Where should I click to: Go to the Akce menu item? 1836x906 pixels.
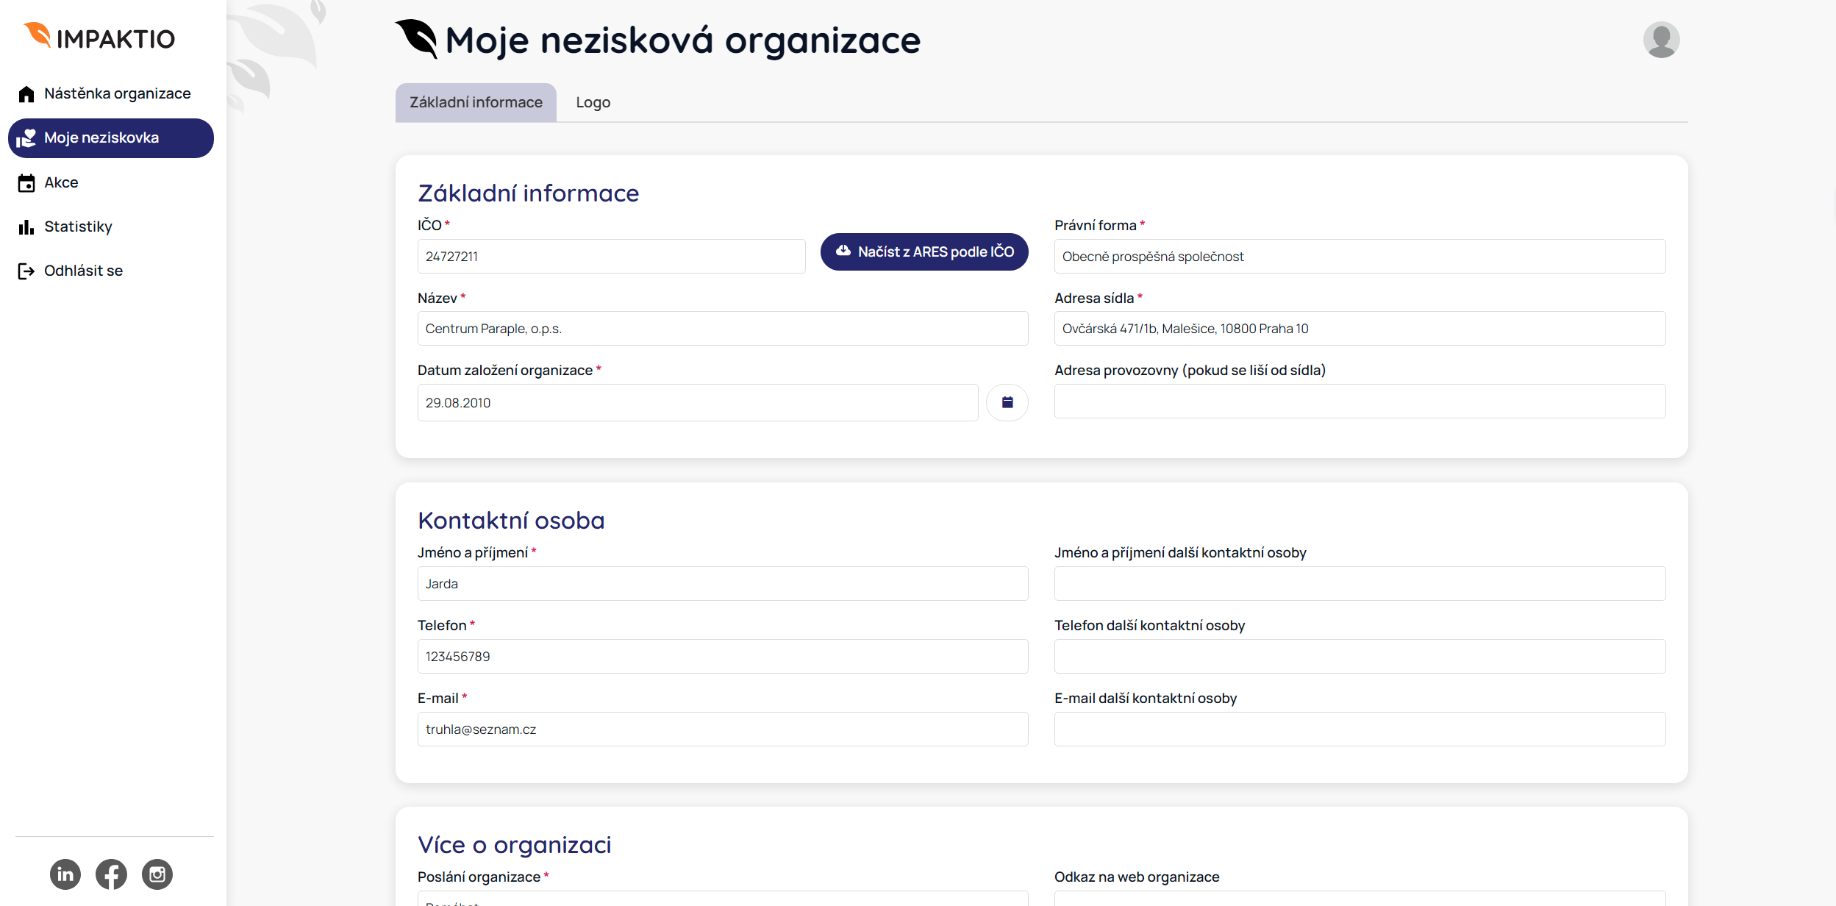[61, 182]
